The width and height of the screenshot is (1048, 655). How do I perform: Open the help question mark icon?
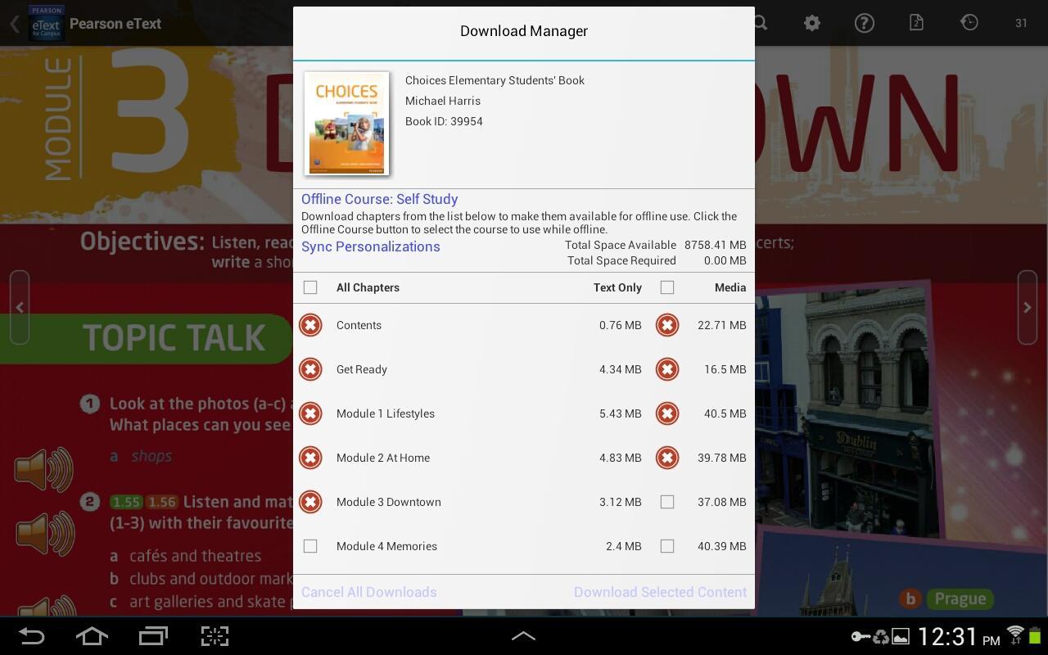click(x=864, y=23)
